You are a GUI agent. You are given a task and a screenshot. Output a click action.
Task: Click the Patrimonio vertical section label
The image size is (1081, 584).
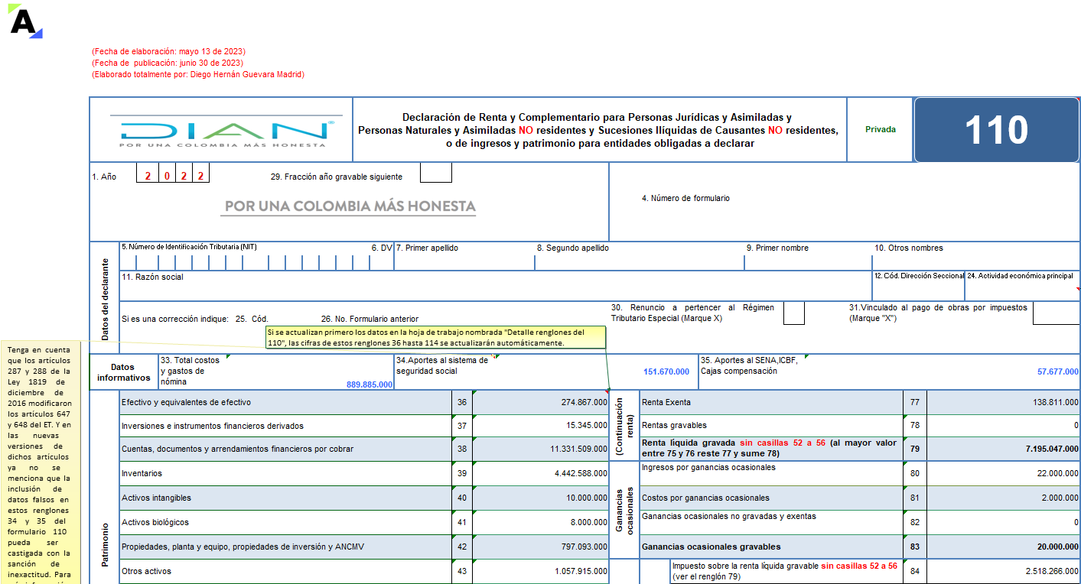[105, 544]
